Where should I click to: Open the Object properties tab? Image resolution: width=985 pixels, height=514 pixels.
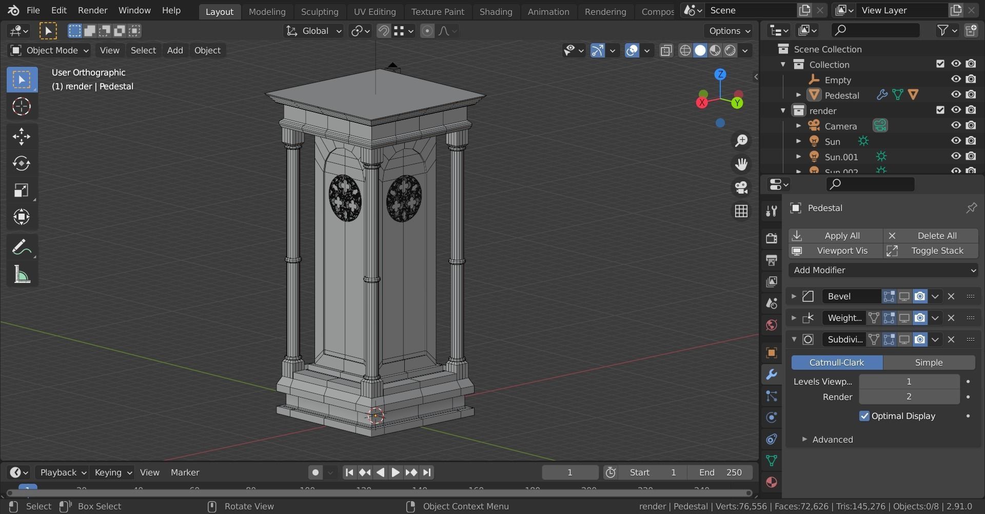(771, 353)
